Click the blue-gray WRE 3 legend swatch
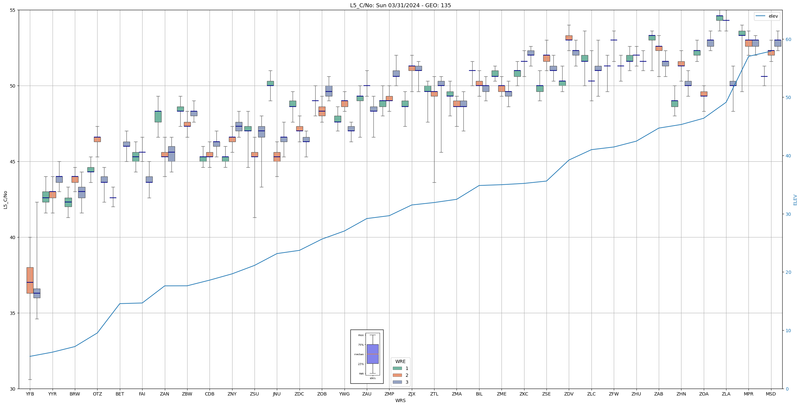Viewport: 801px width, 406px height. tap(397, 382)
